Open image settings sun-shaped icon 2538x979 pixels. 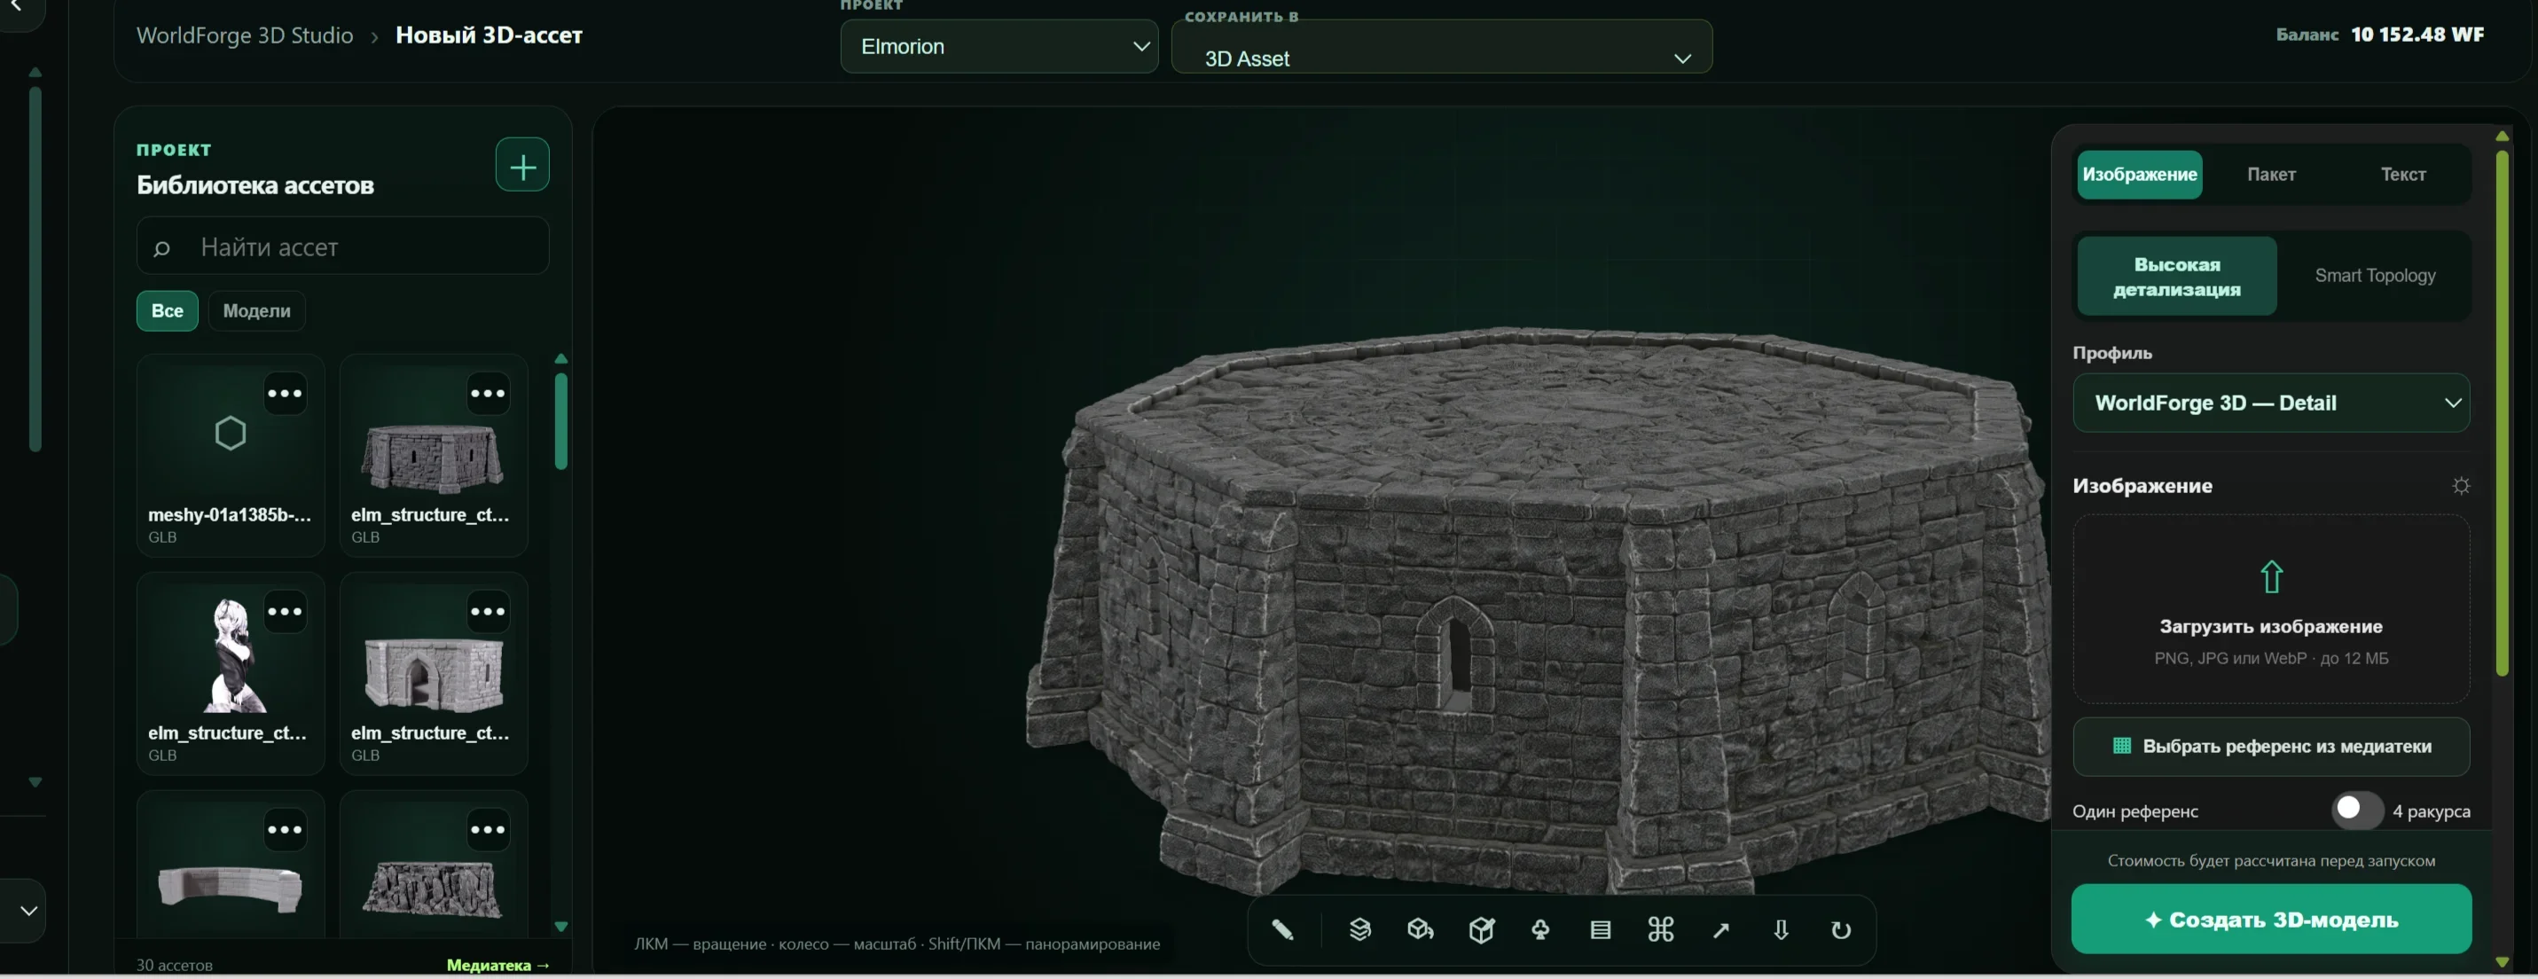[2460, 486]
